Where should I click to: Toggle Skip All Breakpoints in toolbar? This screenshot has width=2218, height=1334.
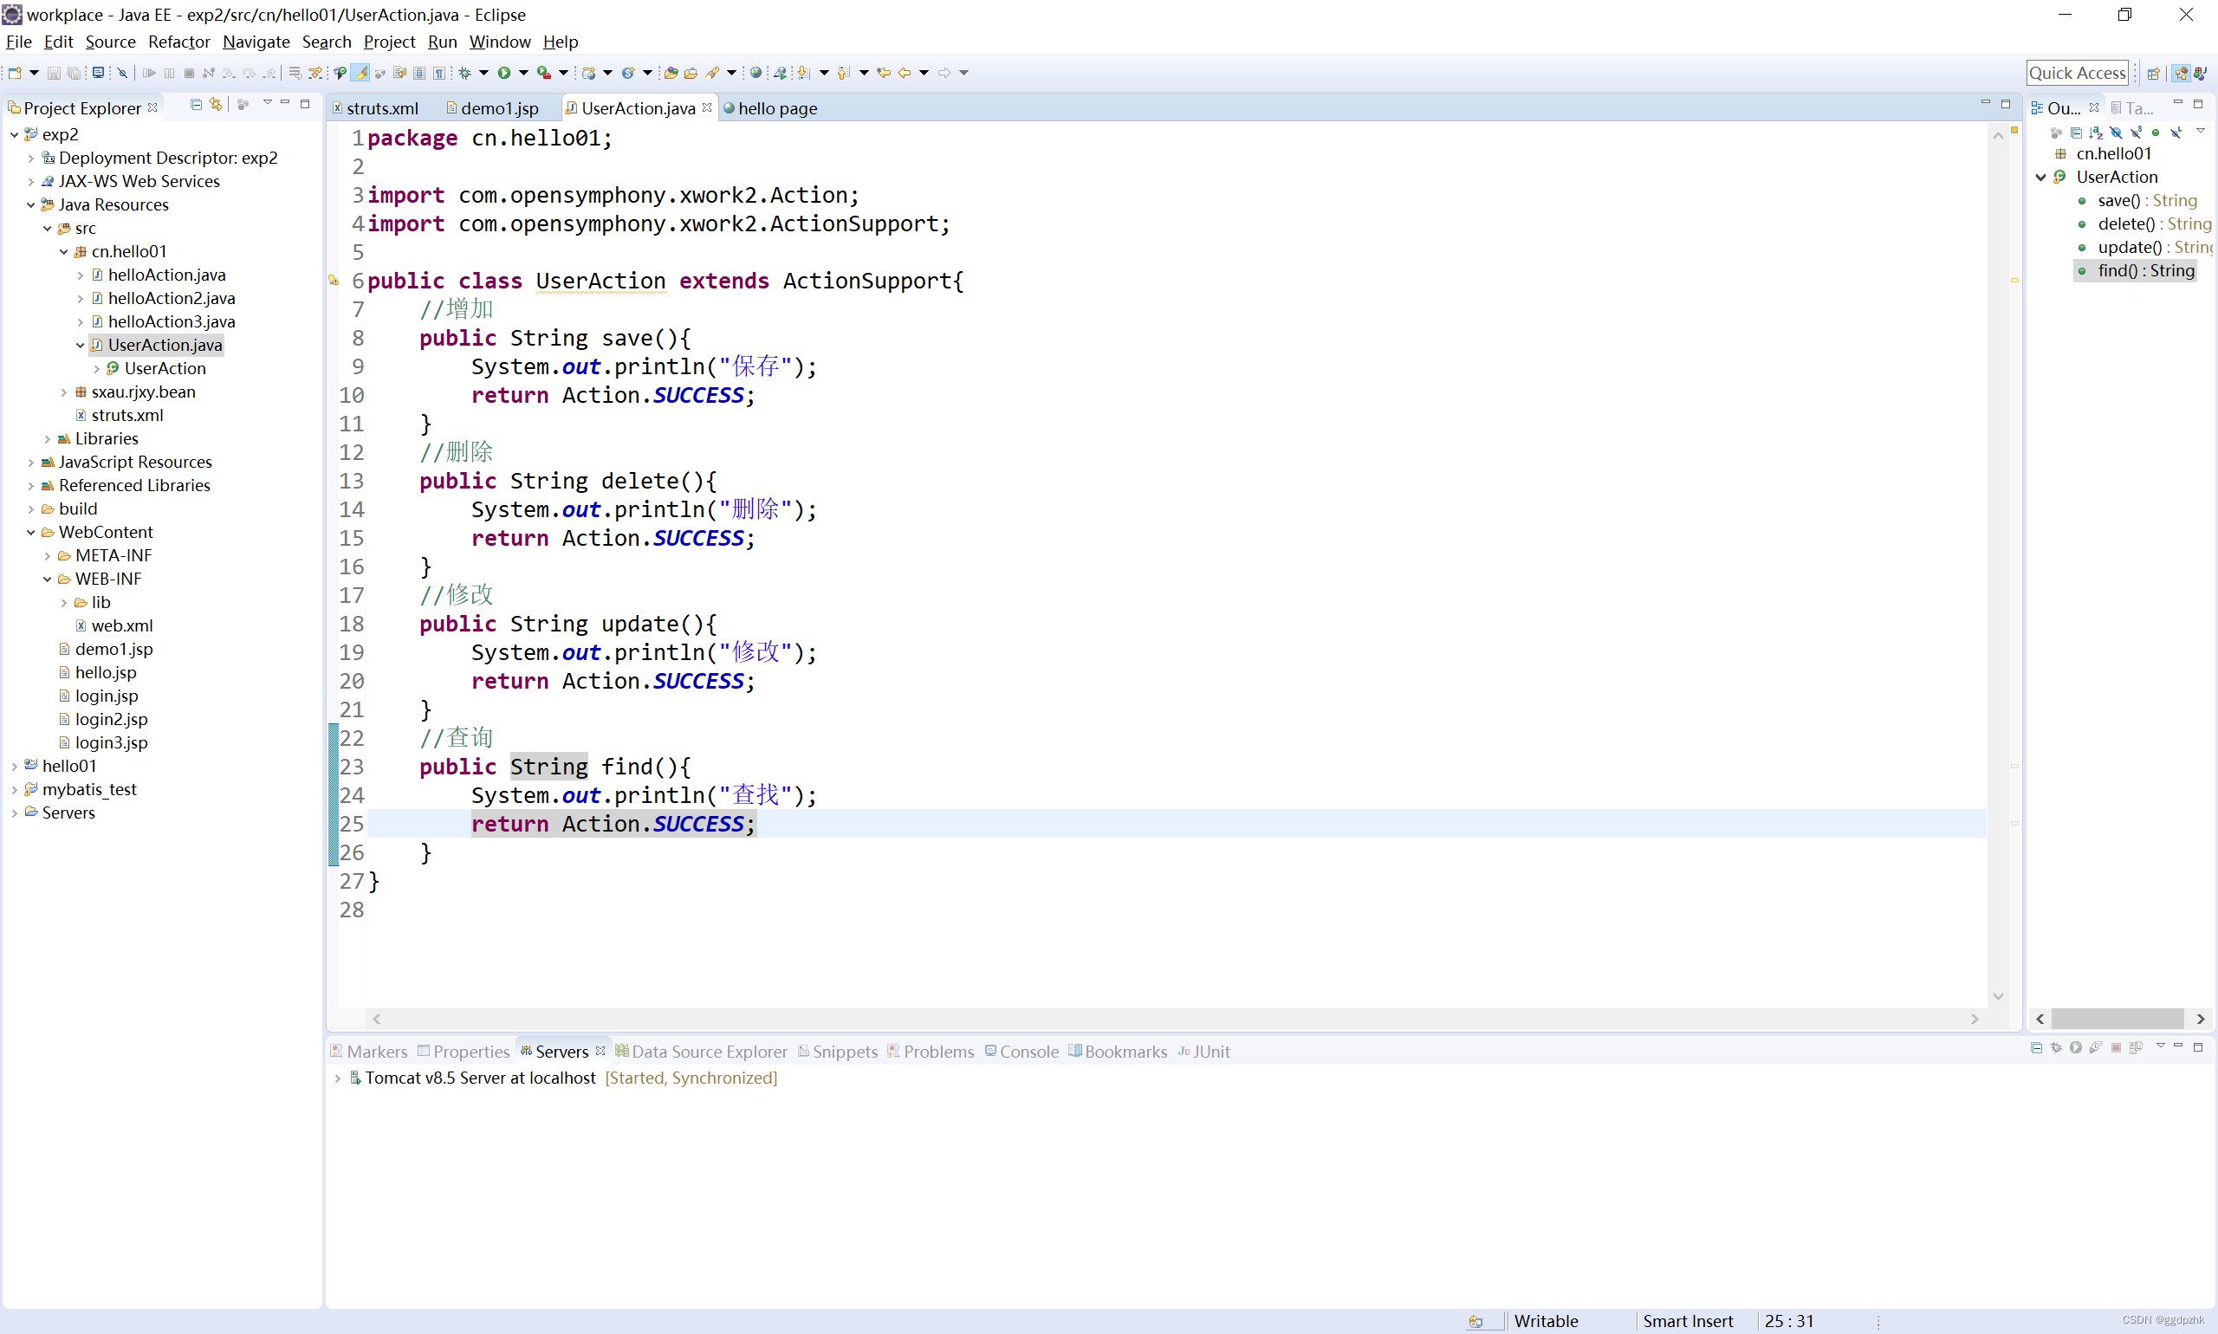(122, 73)
